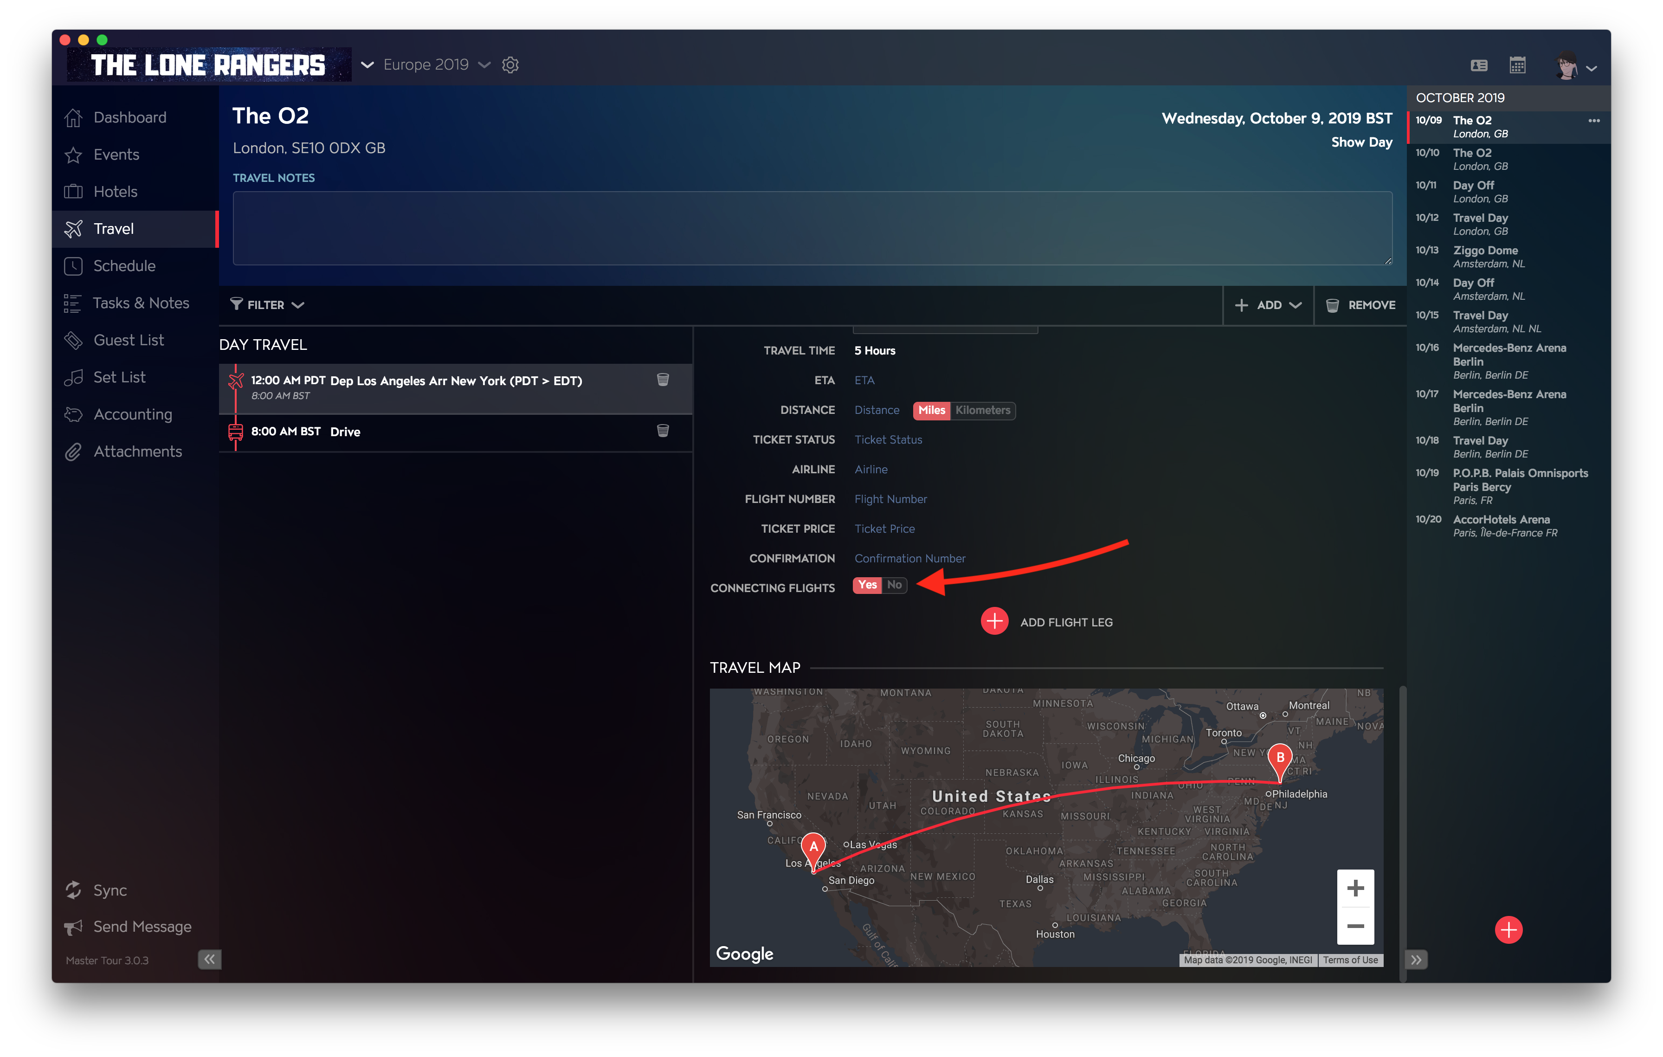Viewport: 1663px width, 1057px height.
Task: Open the Europe 2019 tour dropdown
Action: [437, 65]
